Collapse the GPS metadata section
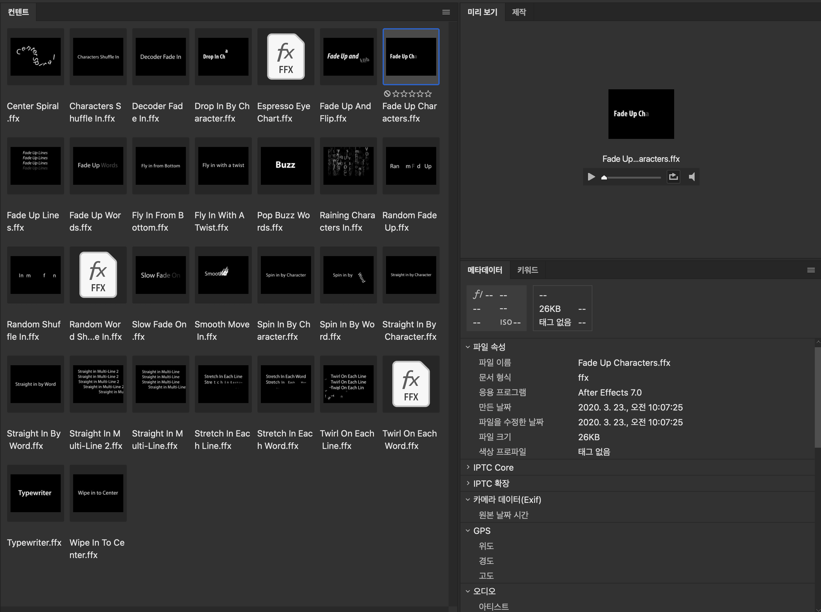821x612 pixels. point(468,530)
